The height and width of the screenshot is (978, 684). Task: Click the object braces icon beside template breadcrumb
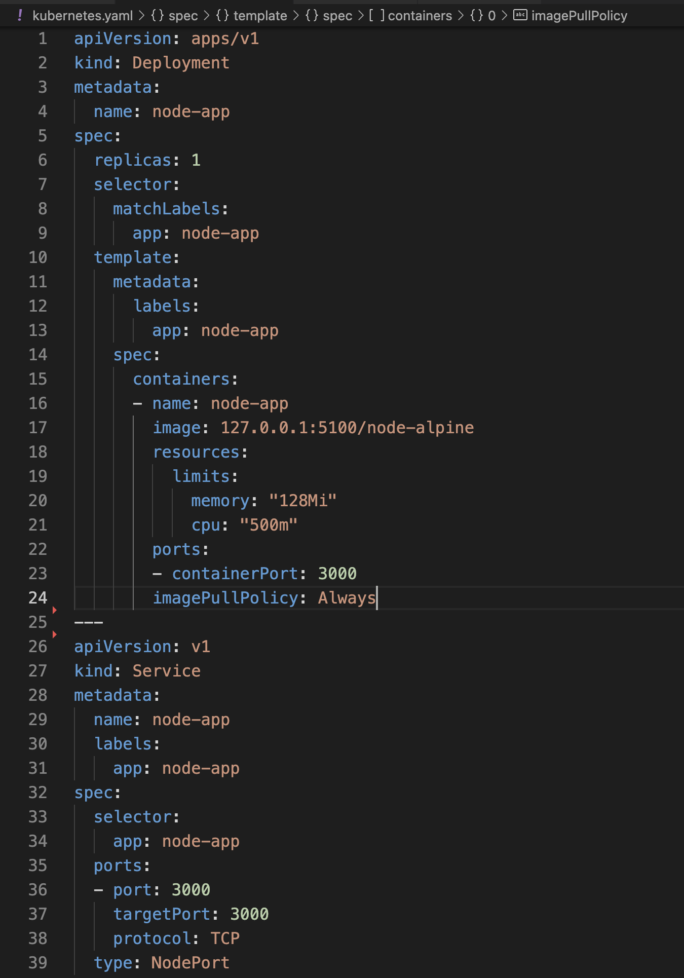click(x=222, y=16)
